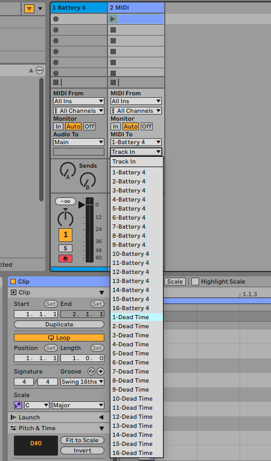Toggle the track 1 activator button
Viewport: 271px width, 461px height.
tap(66, 235)
